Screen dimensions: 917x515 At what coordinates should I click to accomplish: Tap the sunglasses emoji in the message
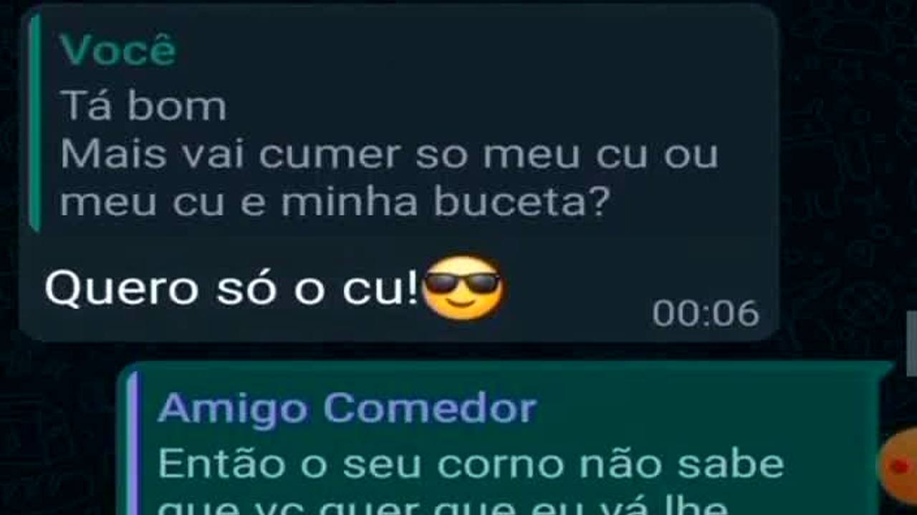tap(464, 287)
